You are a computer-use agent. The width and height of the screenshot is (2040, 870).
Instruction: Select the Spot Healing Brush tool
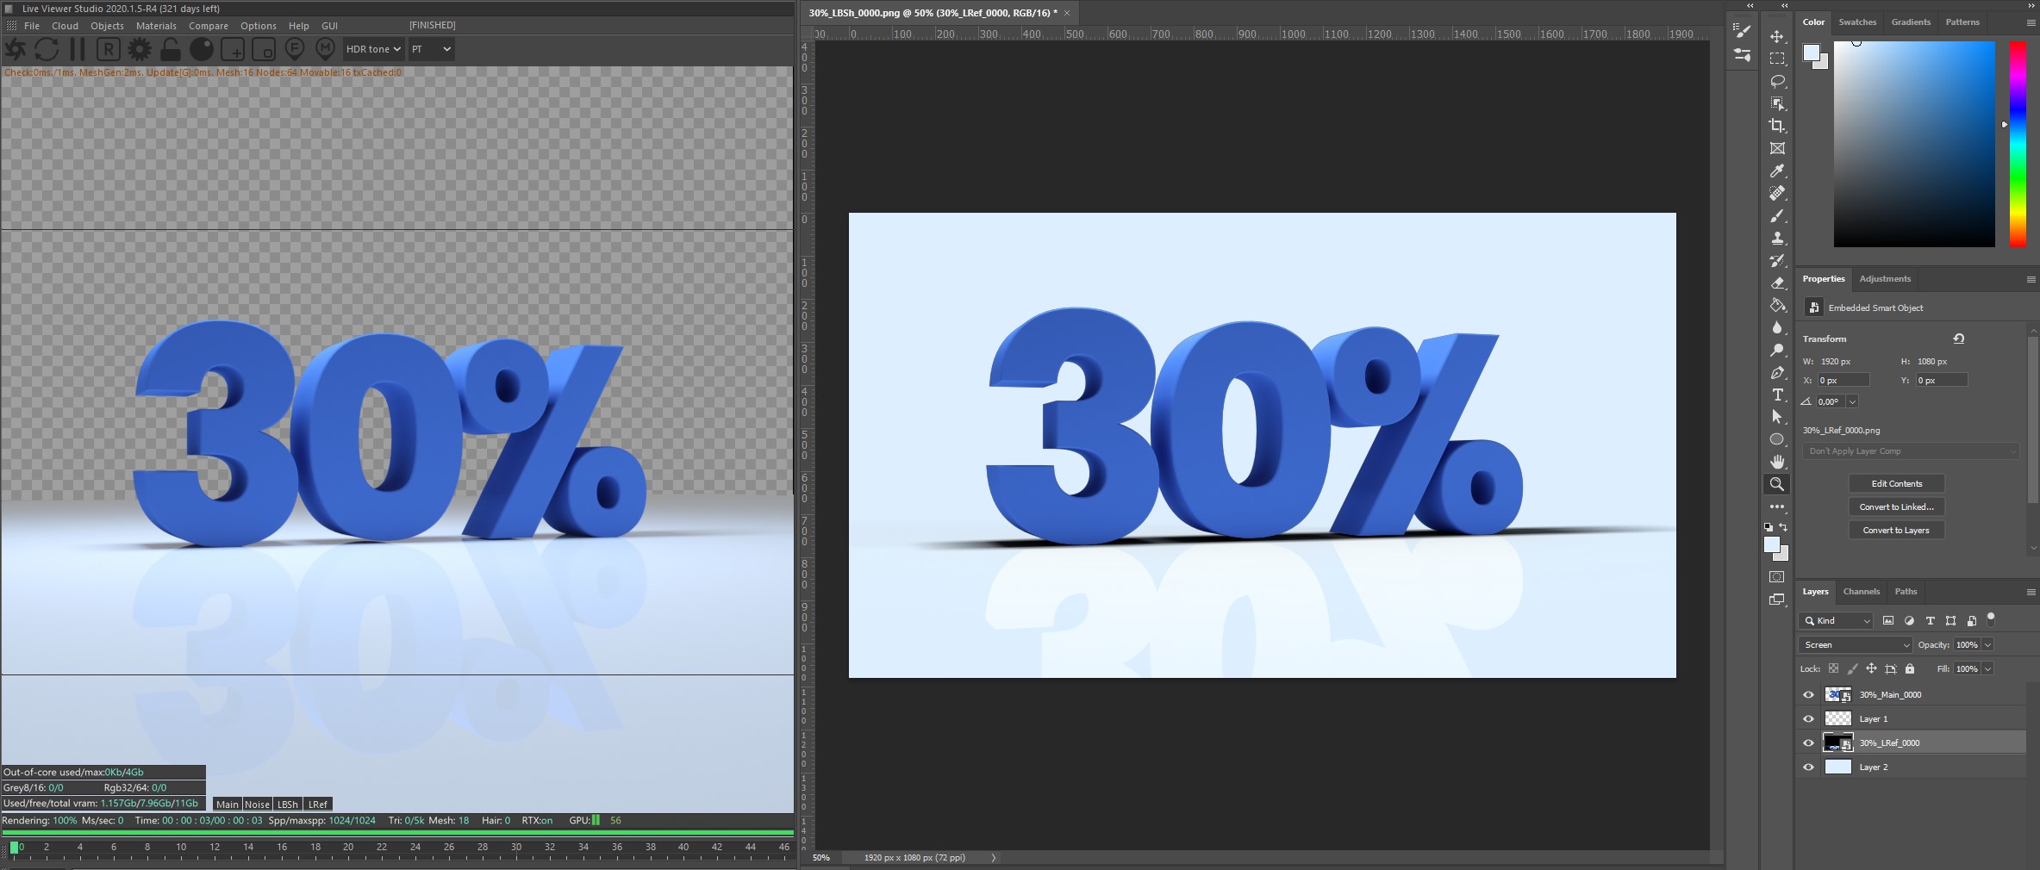pyautogui.click(x=1777, y=193)
